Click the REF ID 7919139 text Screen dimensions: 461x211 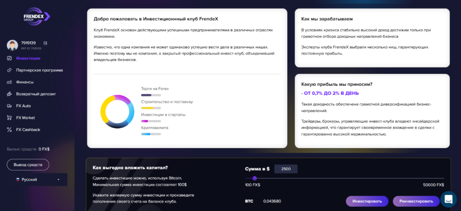31,49
